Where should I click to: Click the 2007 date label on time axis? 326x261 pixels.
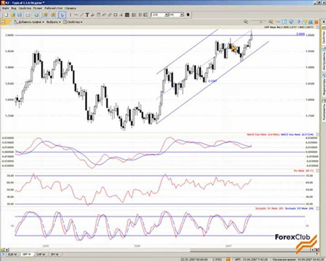[229, 246]
